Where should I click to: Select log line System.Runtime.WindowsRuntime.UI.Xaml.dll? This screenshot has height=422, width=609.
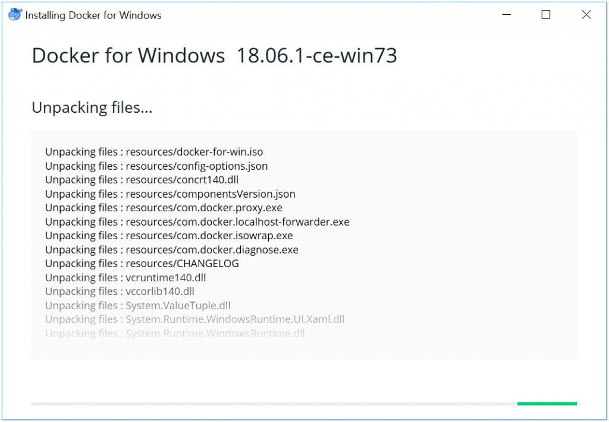tap(194, 319)
